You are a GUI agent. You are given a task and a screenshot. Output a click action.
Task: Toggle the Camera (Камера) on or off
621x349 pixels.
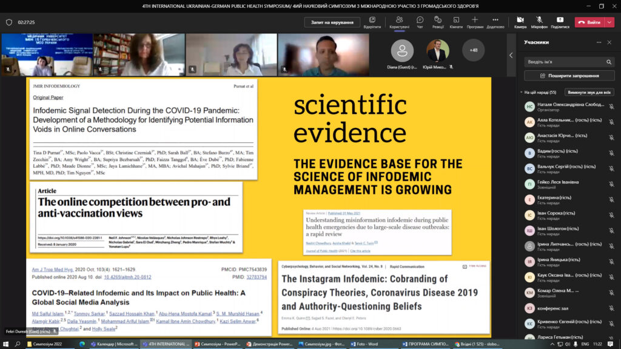[520, 21]
